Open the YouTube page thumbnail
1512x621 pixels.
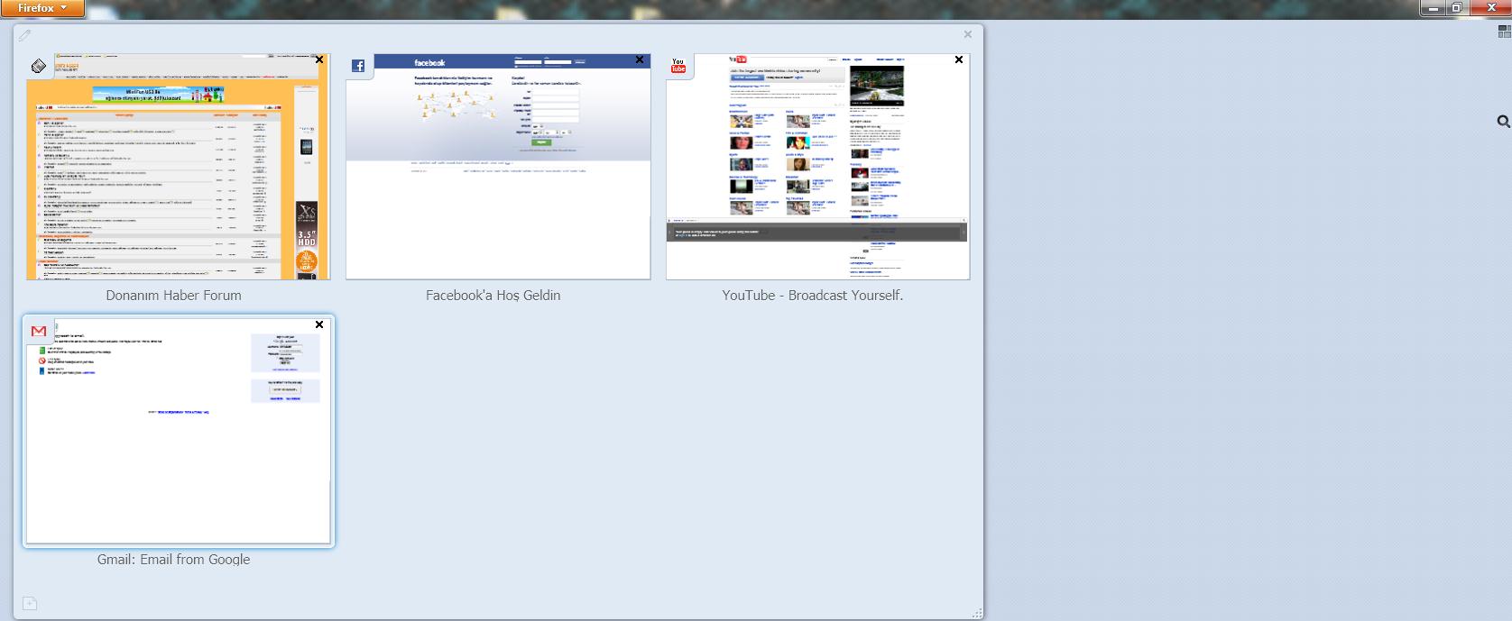pyautogui.click(x=818, y=167)
